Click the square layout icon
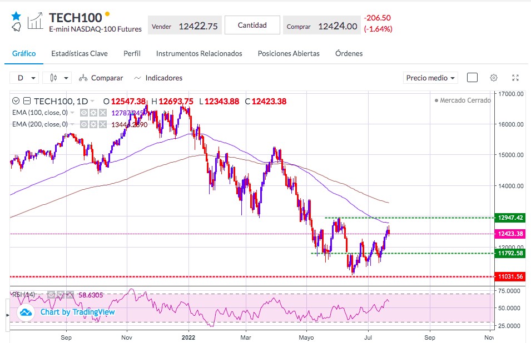 (472, 78)
